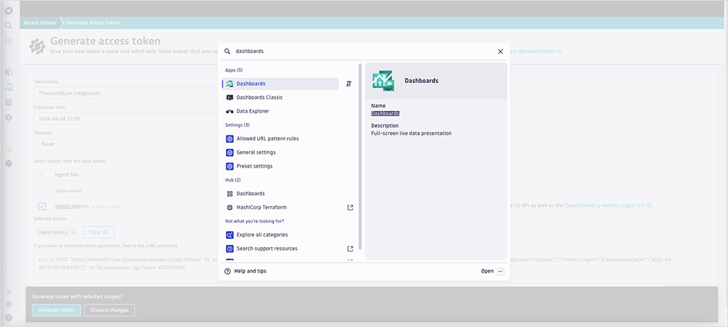Screen dimensions: 728x327
Task: Click the pin icon beside Dashboards result
Action: click(x=349, y=84)
